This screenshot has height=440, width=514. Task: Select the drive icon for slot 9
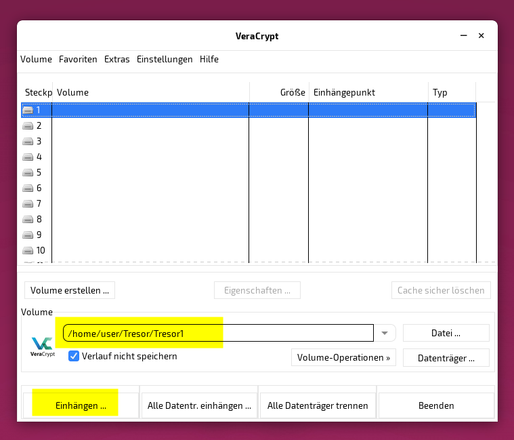pyautogui.click(x=28, y=235)
